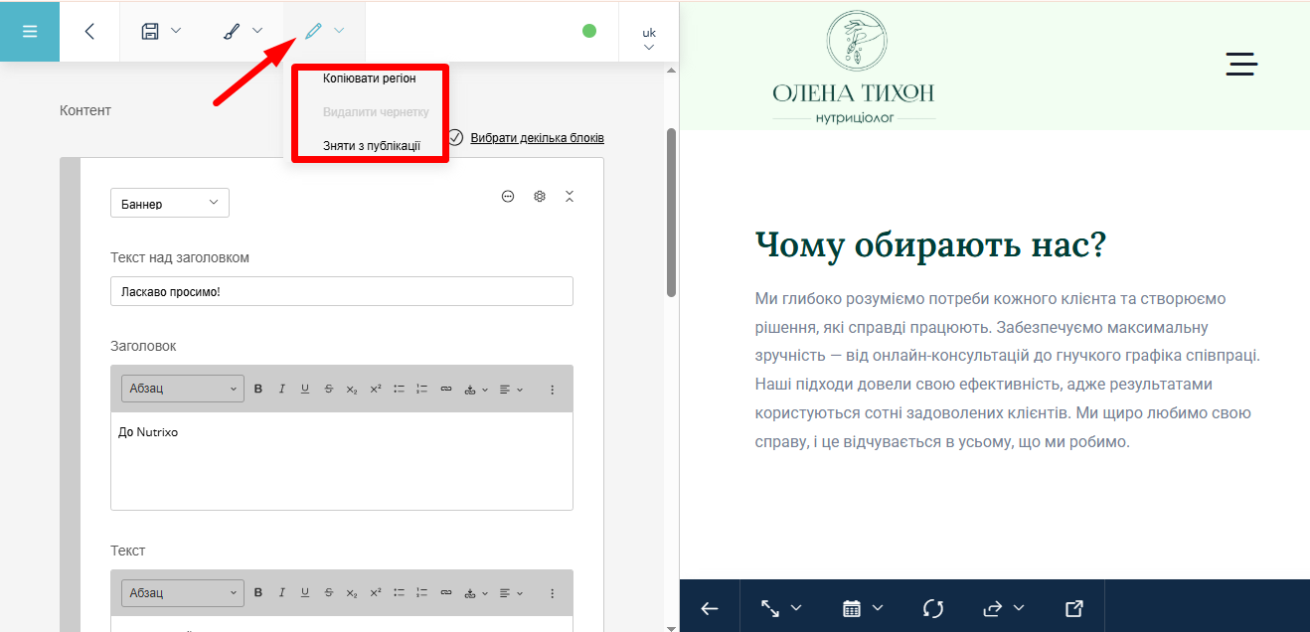This screenshot has height=632, width=1310.
Task: Open the Баннер block type dropdown
Action: click(x=170, y=204)
